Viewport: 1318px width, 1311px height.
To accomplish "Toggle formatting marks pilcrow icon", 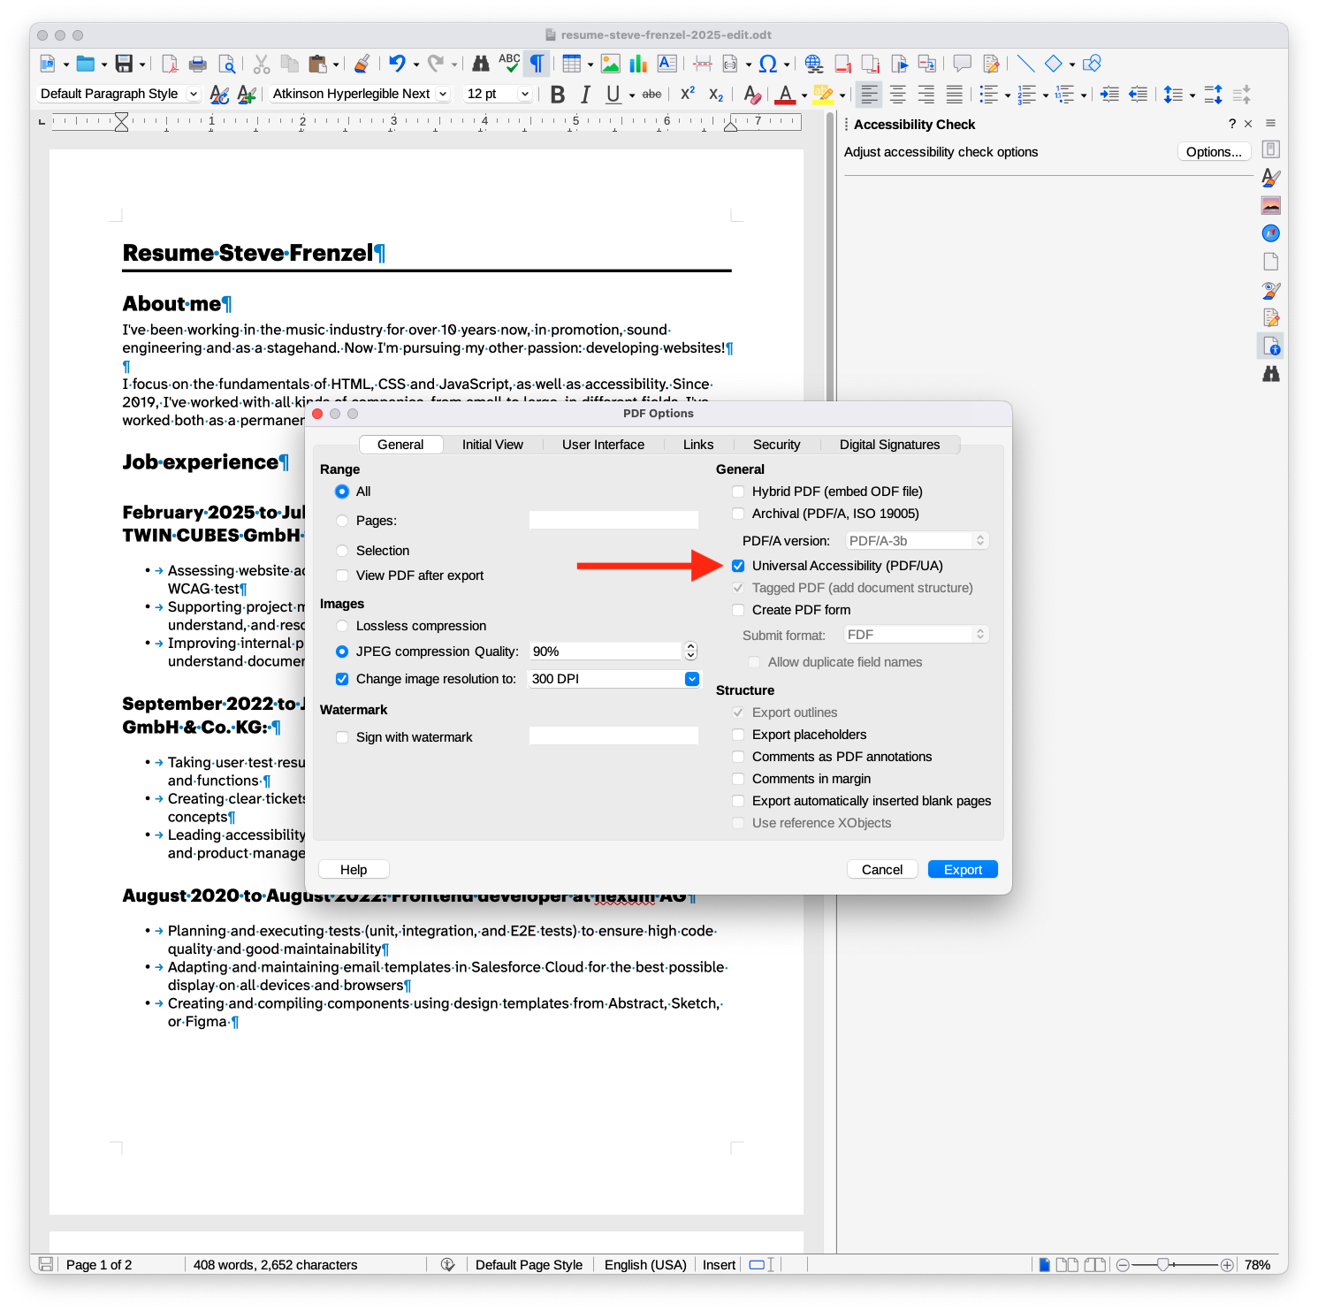I will tap(537, 64).
